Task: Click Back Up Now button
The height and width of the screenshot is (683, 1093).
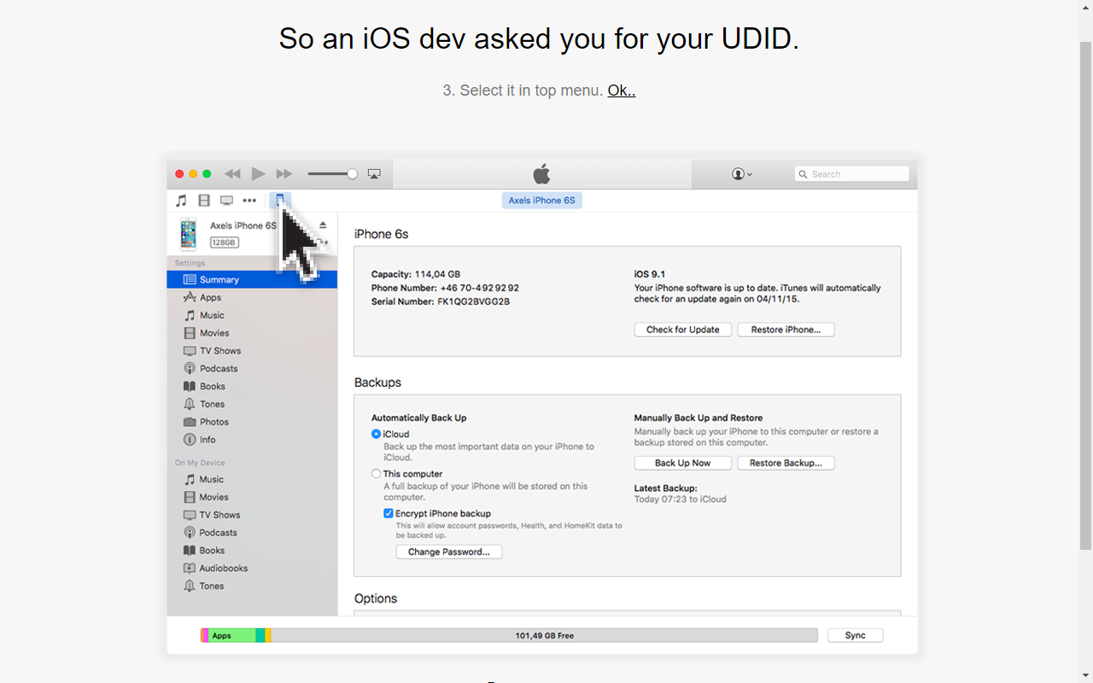Action: [x=683, y=463]
